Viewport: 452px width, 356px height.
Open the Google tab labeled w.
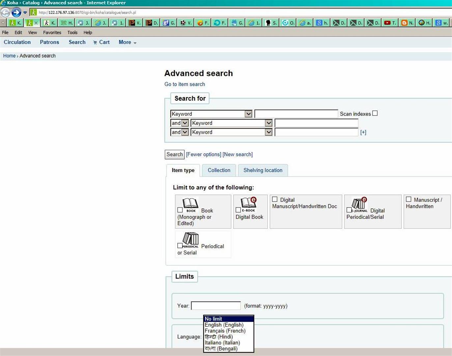coord(441,23)
